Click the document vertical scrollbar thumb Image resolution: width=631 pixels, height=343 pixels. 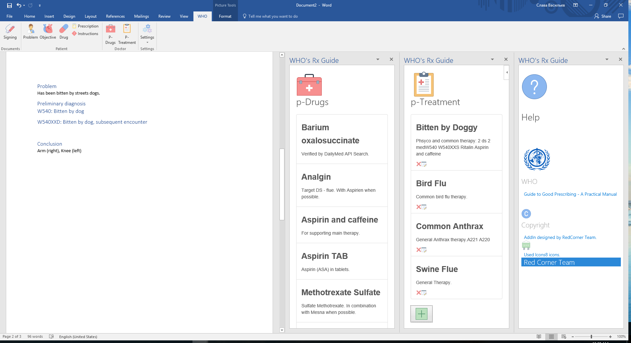282,185
